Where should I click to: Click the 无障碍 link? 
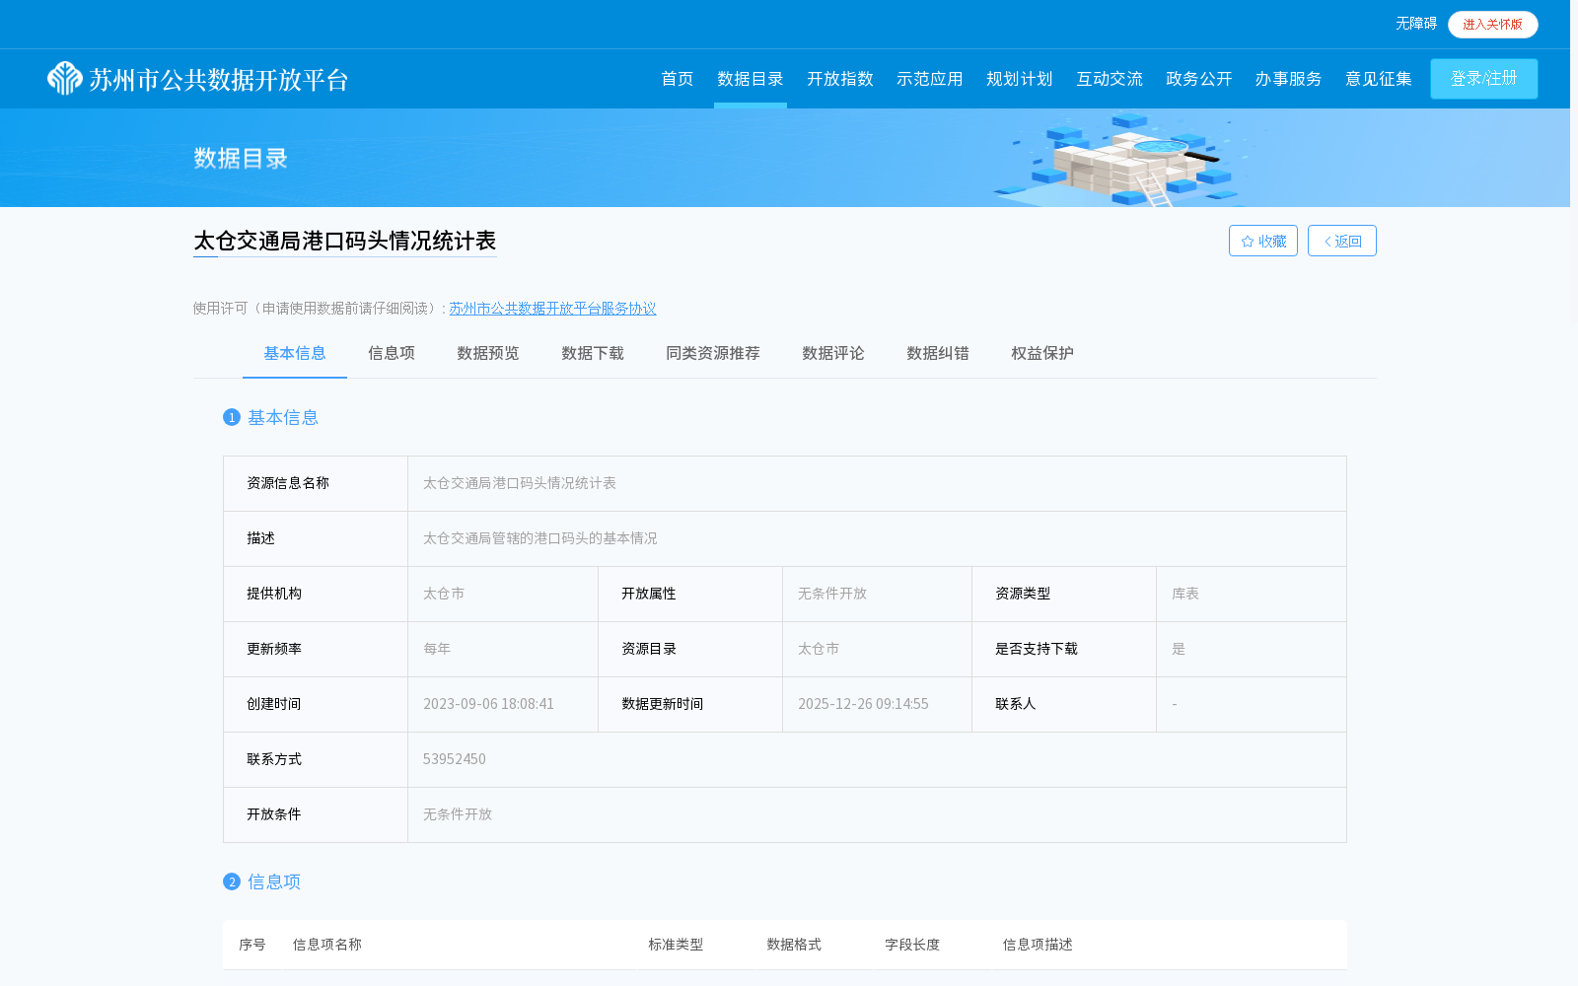[1416, 24]
